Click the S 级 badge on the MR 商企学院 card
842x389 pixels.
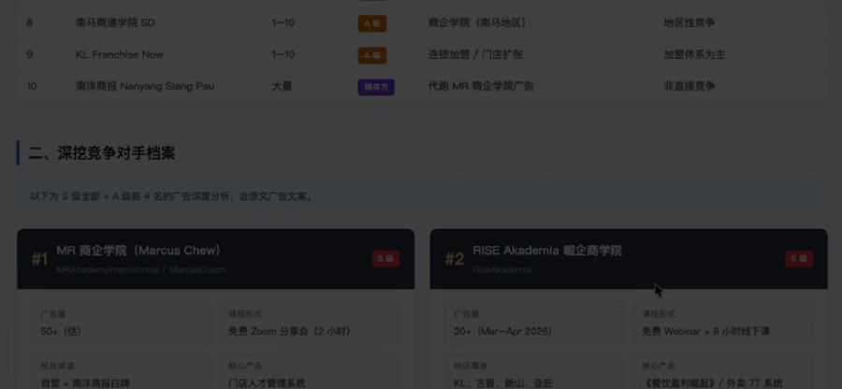click(x=385, y=259)
